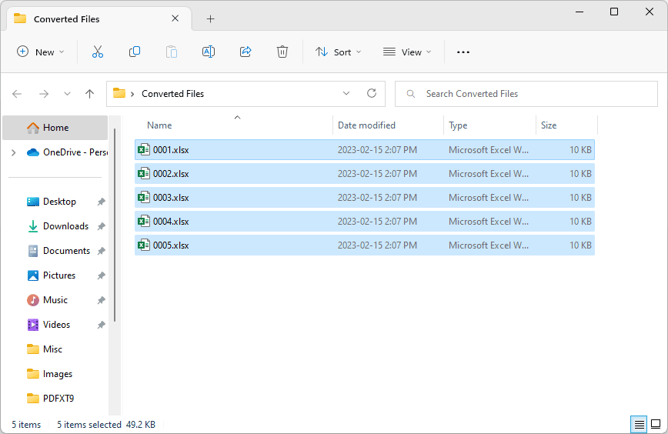Viewport: 668px width, 434px height.
Task: Click the 0001.xlsx date modified cell
Action: coord(377,150)
